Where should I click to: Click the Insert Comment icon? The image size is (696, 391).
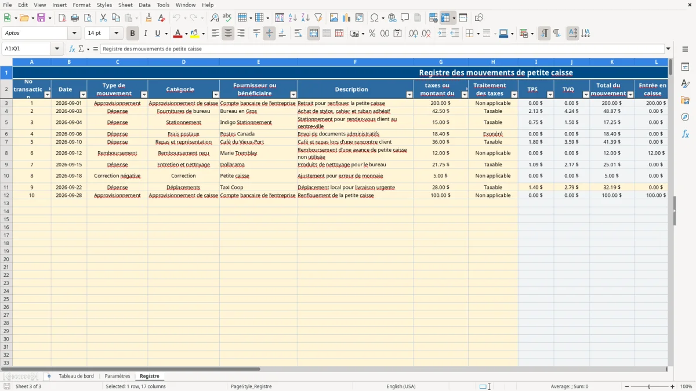tap(405, 18)
